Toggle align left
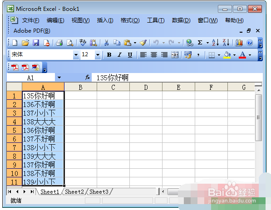This screenshot has width=271, height=210. coord(143,55)
